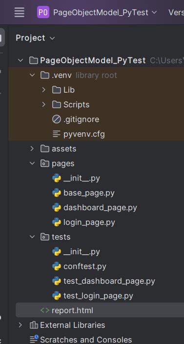Click Python icon of test_login_page.py
Image resolution: width=184 pixels, height=344 pixels.
57,296
